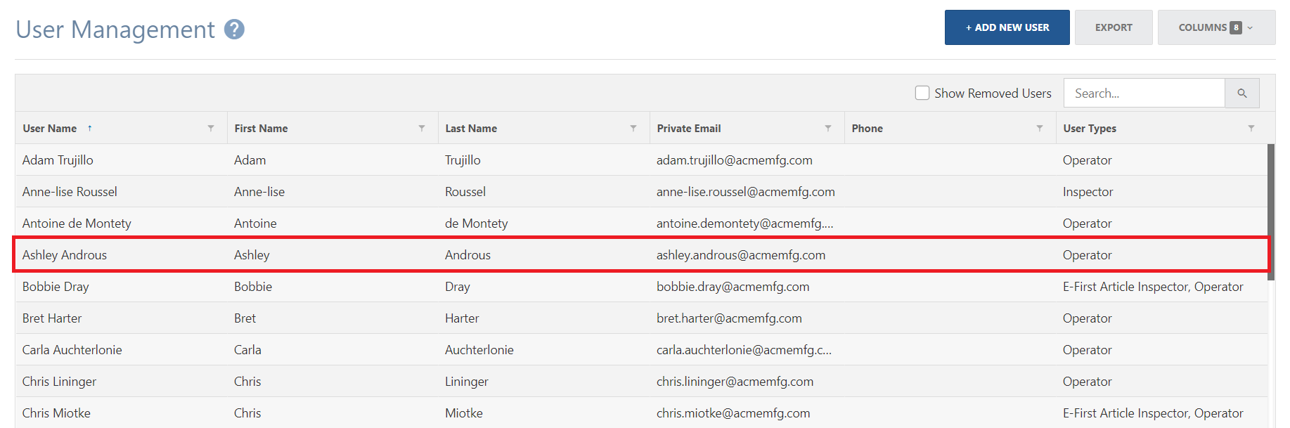Click the Add New User button
This screenshot has width=1290, height=428.
(1007, 27)
